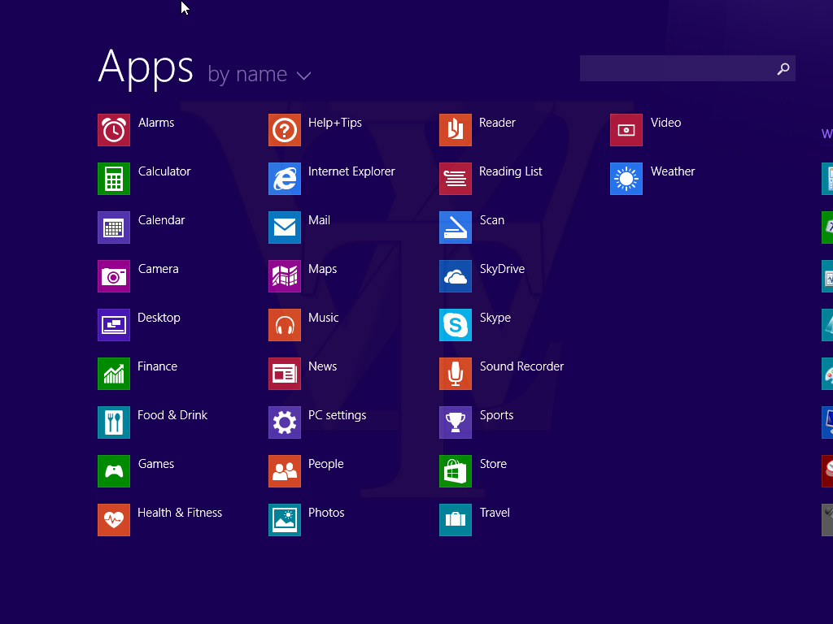Launch the Music headphones icon

point(285,325)
